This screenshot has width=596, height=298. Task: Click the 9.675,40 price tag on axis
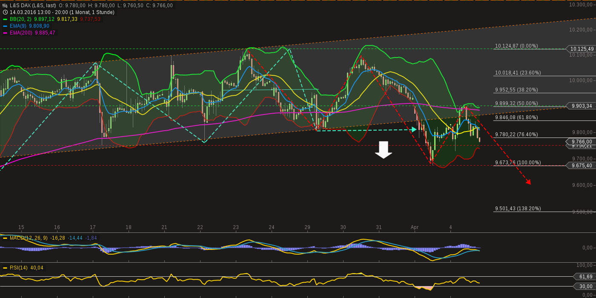[x=580, y=166]
